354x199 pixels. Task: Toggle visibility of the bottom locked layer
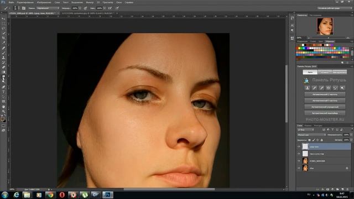pos(299,168)
